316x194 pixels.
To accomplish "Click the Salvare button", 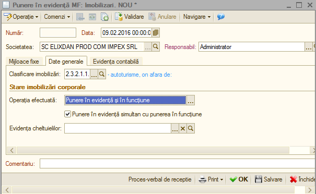I will (268, 179).
